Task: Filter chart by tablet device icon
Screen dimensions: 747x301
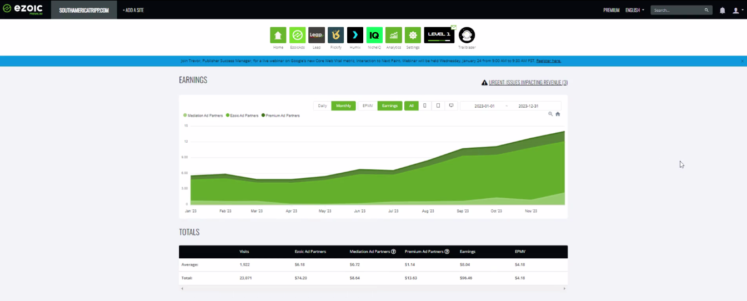Action: coord(438,106)
